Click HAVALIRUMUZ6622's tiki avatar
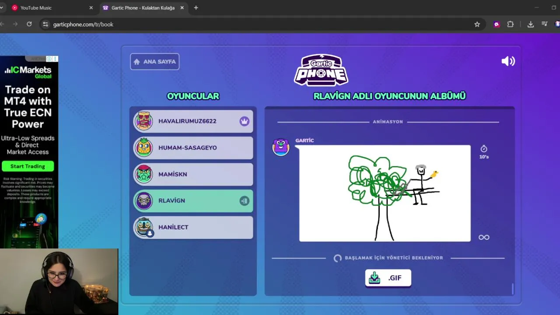560x315 pixels. [x=144, y=121]
